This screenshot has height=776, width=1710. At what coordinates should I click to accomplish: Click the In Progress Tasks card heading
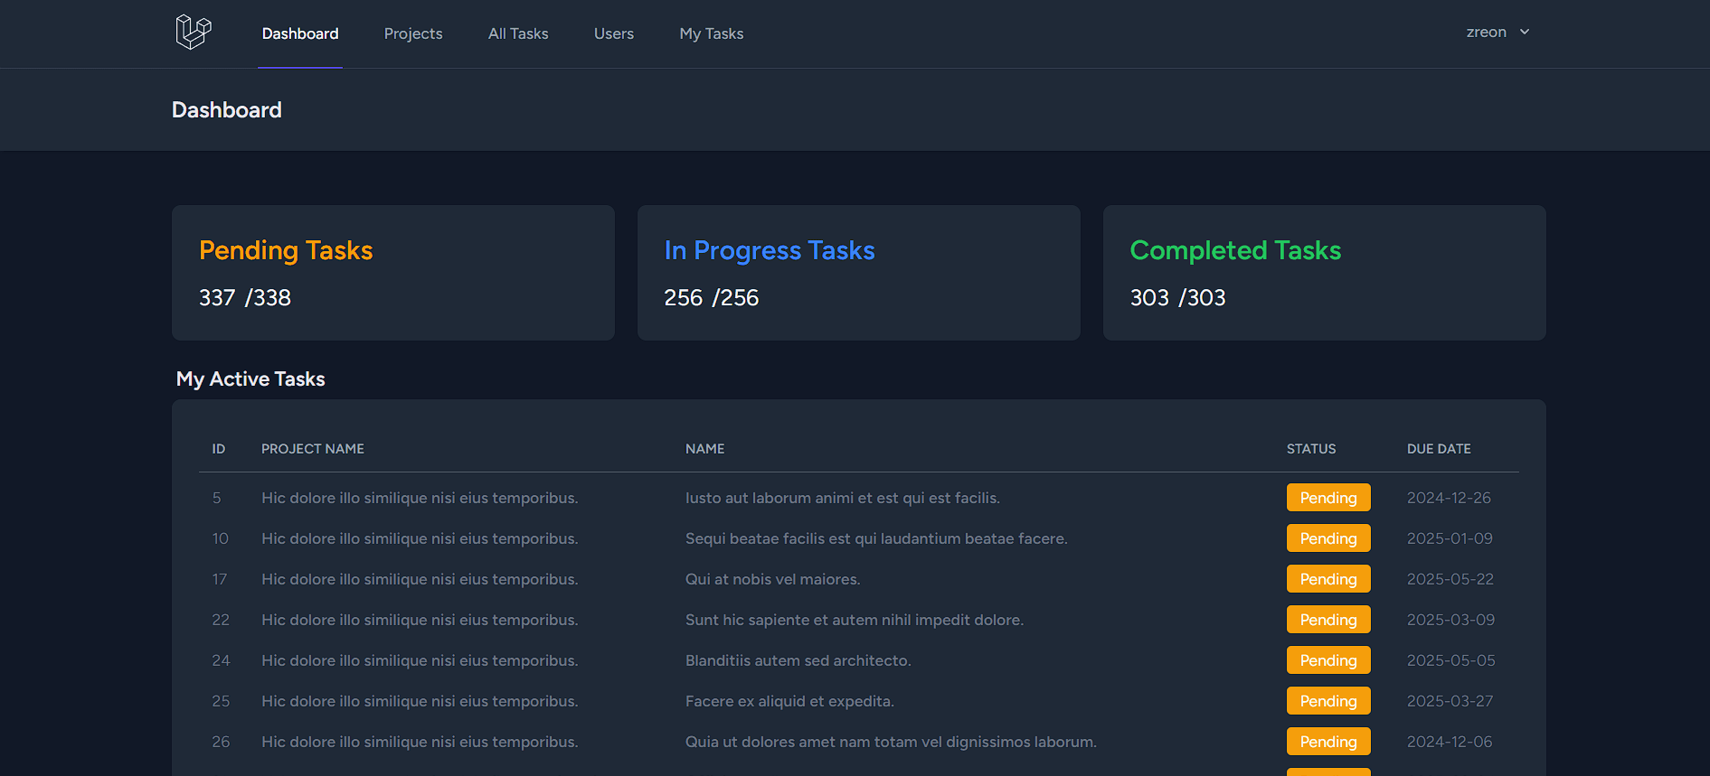770,250
